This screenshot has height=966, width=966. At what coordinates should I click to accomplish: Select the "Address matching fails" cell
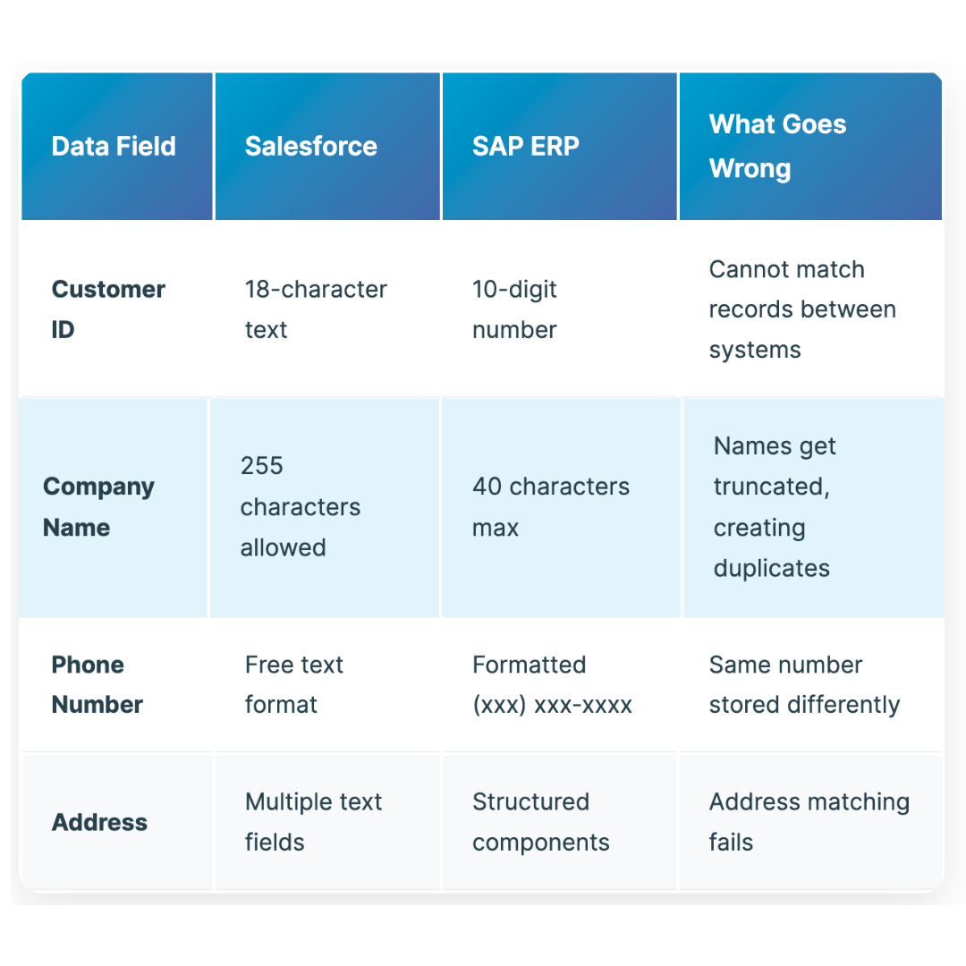pos(809,822)
